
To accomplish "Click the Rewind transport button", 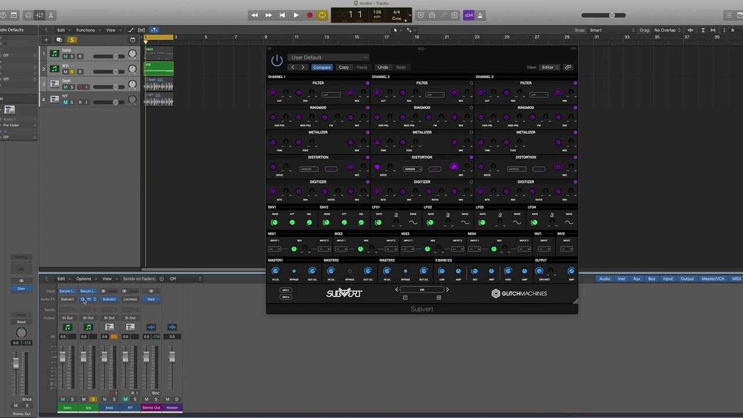I will [254, 15].
